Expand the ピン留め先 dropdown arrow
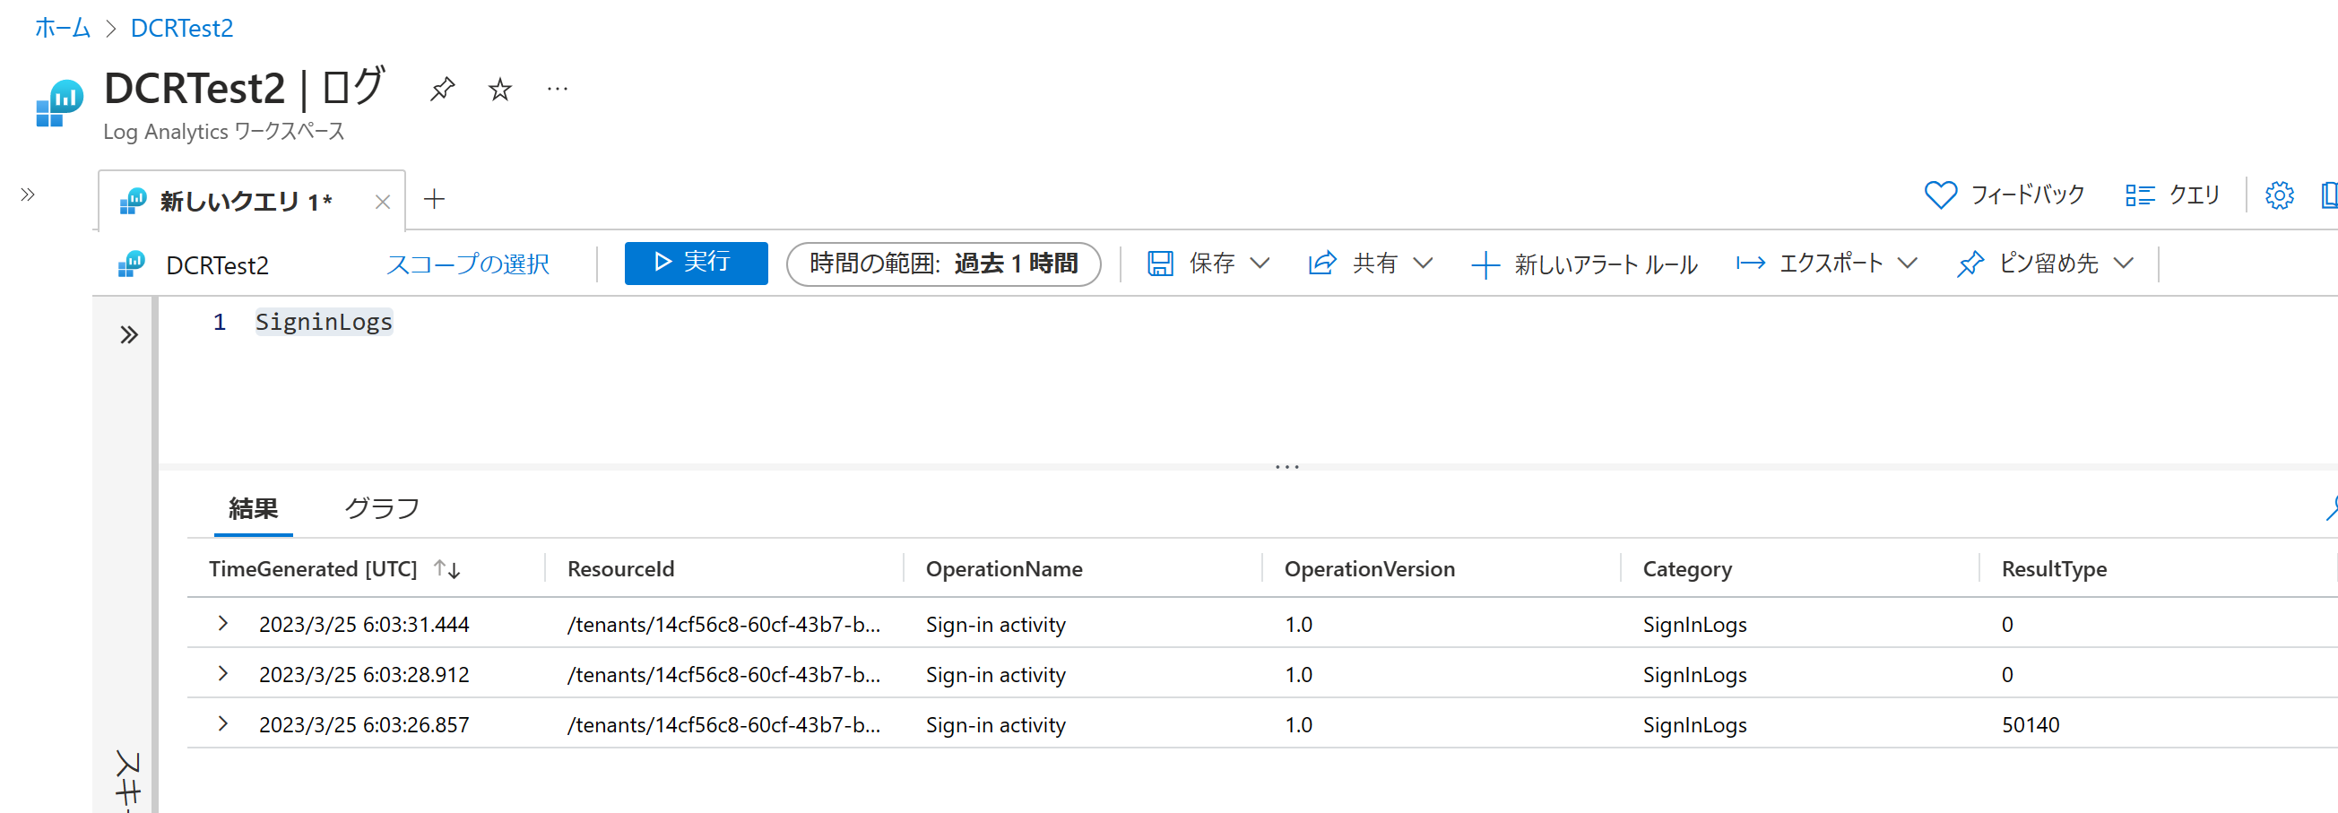Screen dimensions: 2338x813 (x=2122, y=264)
